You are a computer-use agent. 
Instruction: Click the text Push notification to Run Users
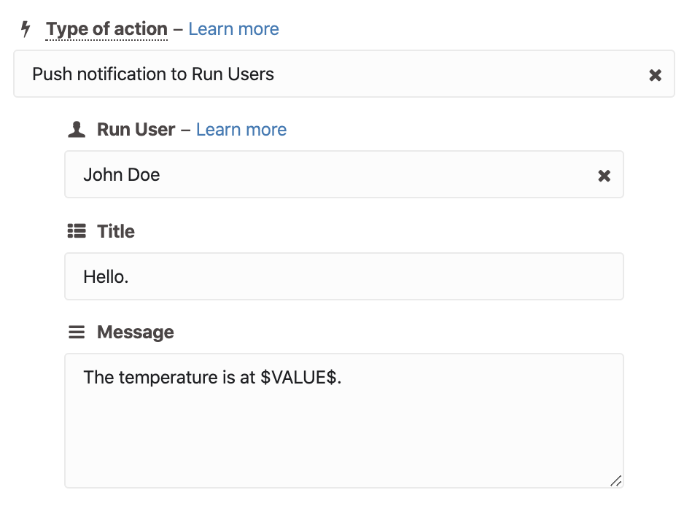tap(153, 74)
